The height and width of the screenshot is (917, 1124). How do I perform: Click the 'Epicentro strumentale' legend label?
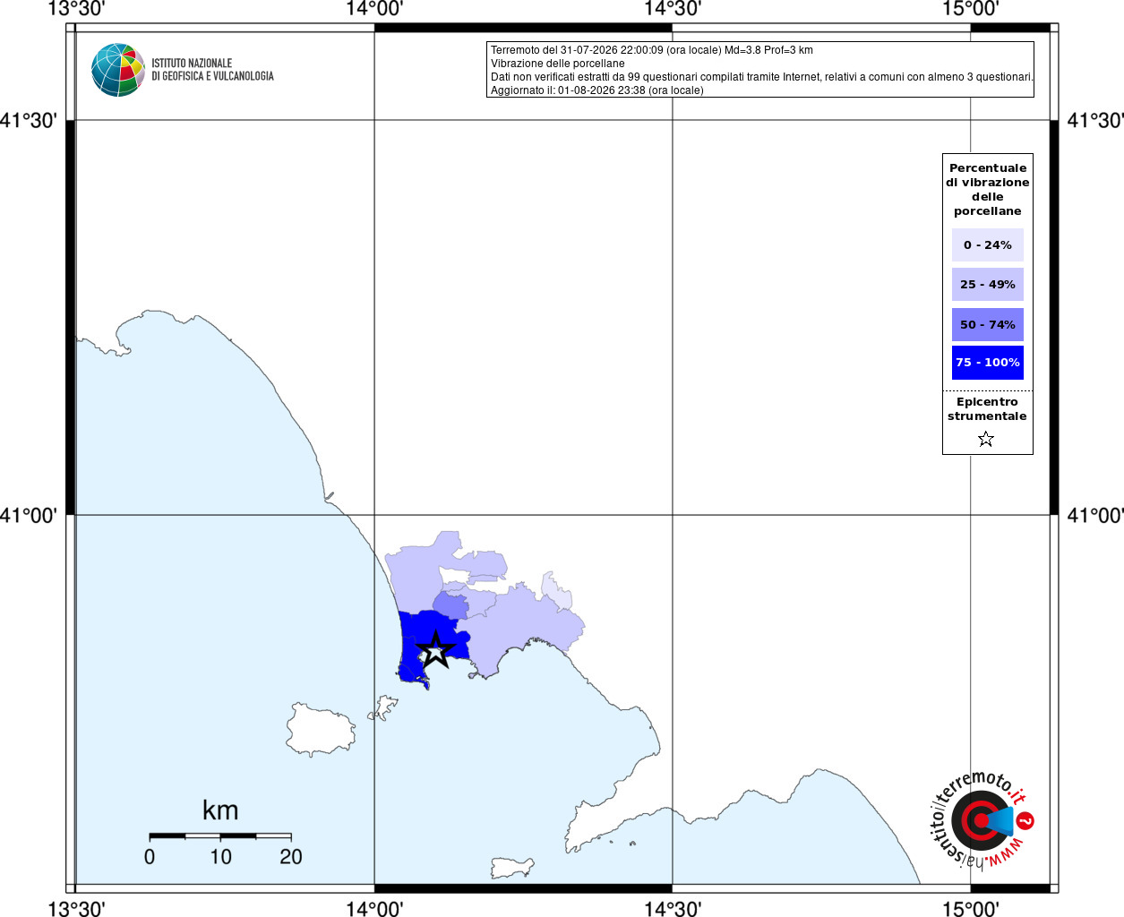point(987,409)
